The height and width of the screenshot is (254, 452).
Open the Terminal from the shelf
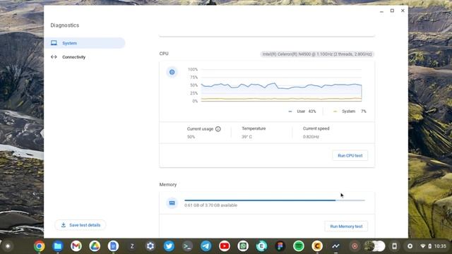click(x=187, y=246)
